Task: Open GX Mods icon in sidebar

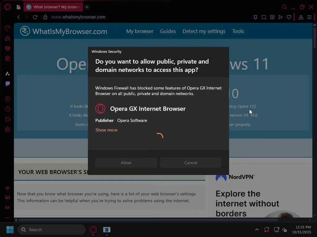Action: (x=7, y=48)
